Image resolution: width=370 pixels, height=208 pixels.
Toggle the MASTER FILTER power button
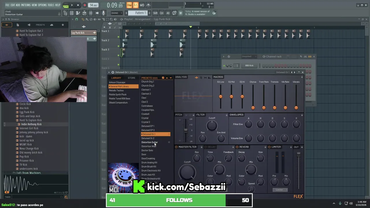tap(176, 147)
